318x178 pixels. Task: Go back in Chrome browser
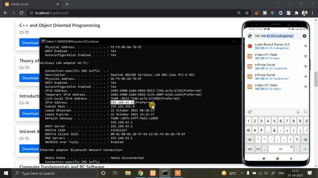(5, 13)
